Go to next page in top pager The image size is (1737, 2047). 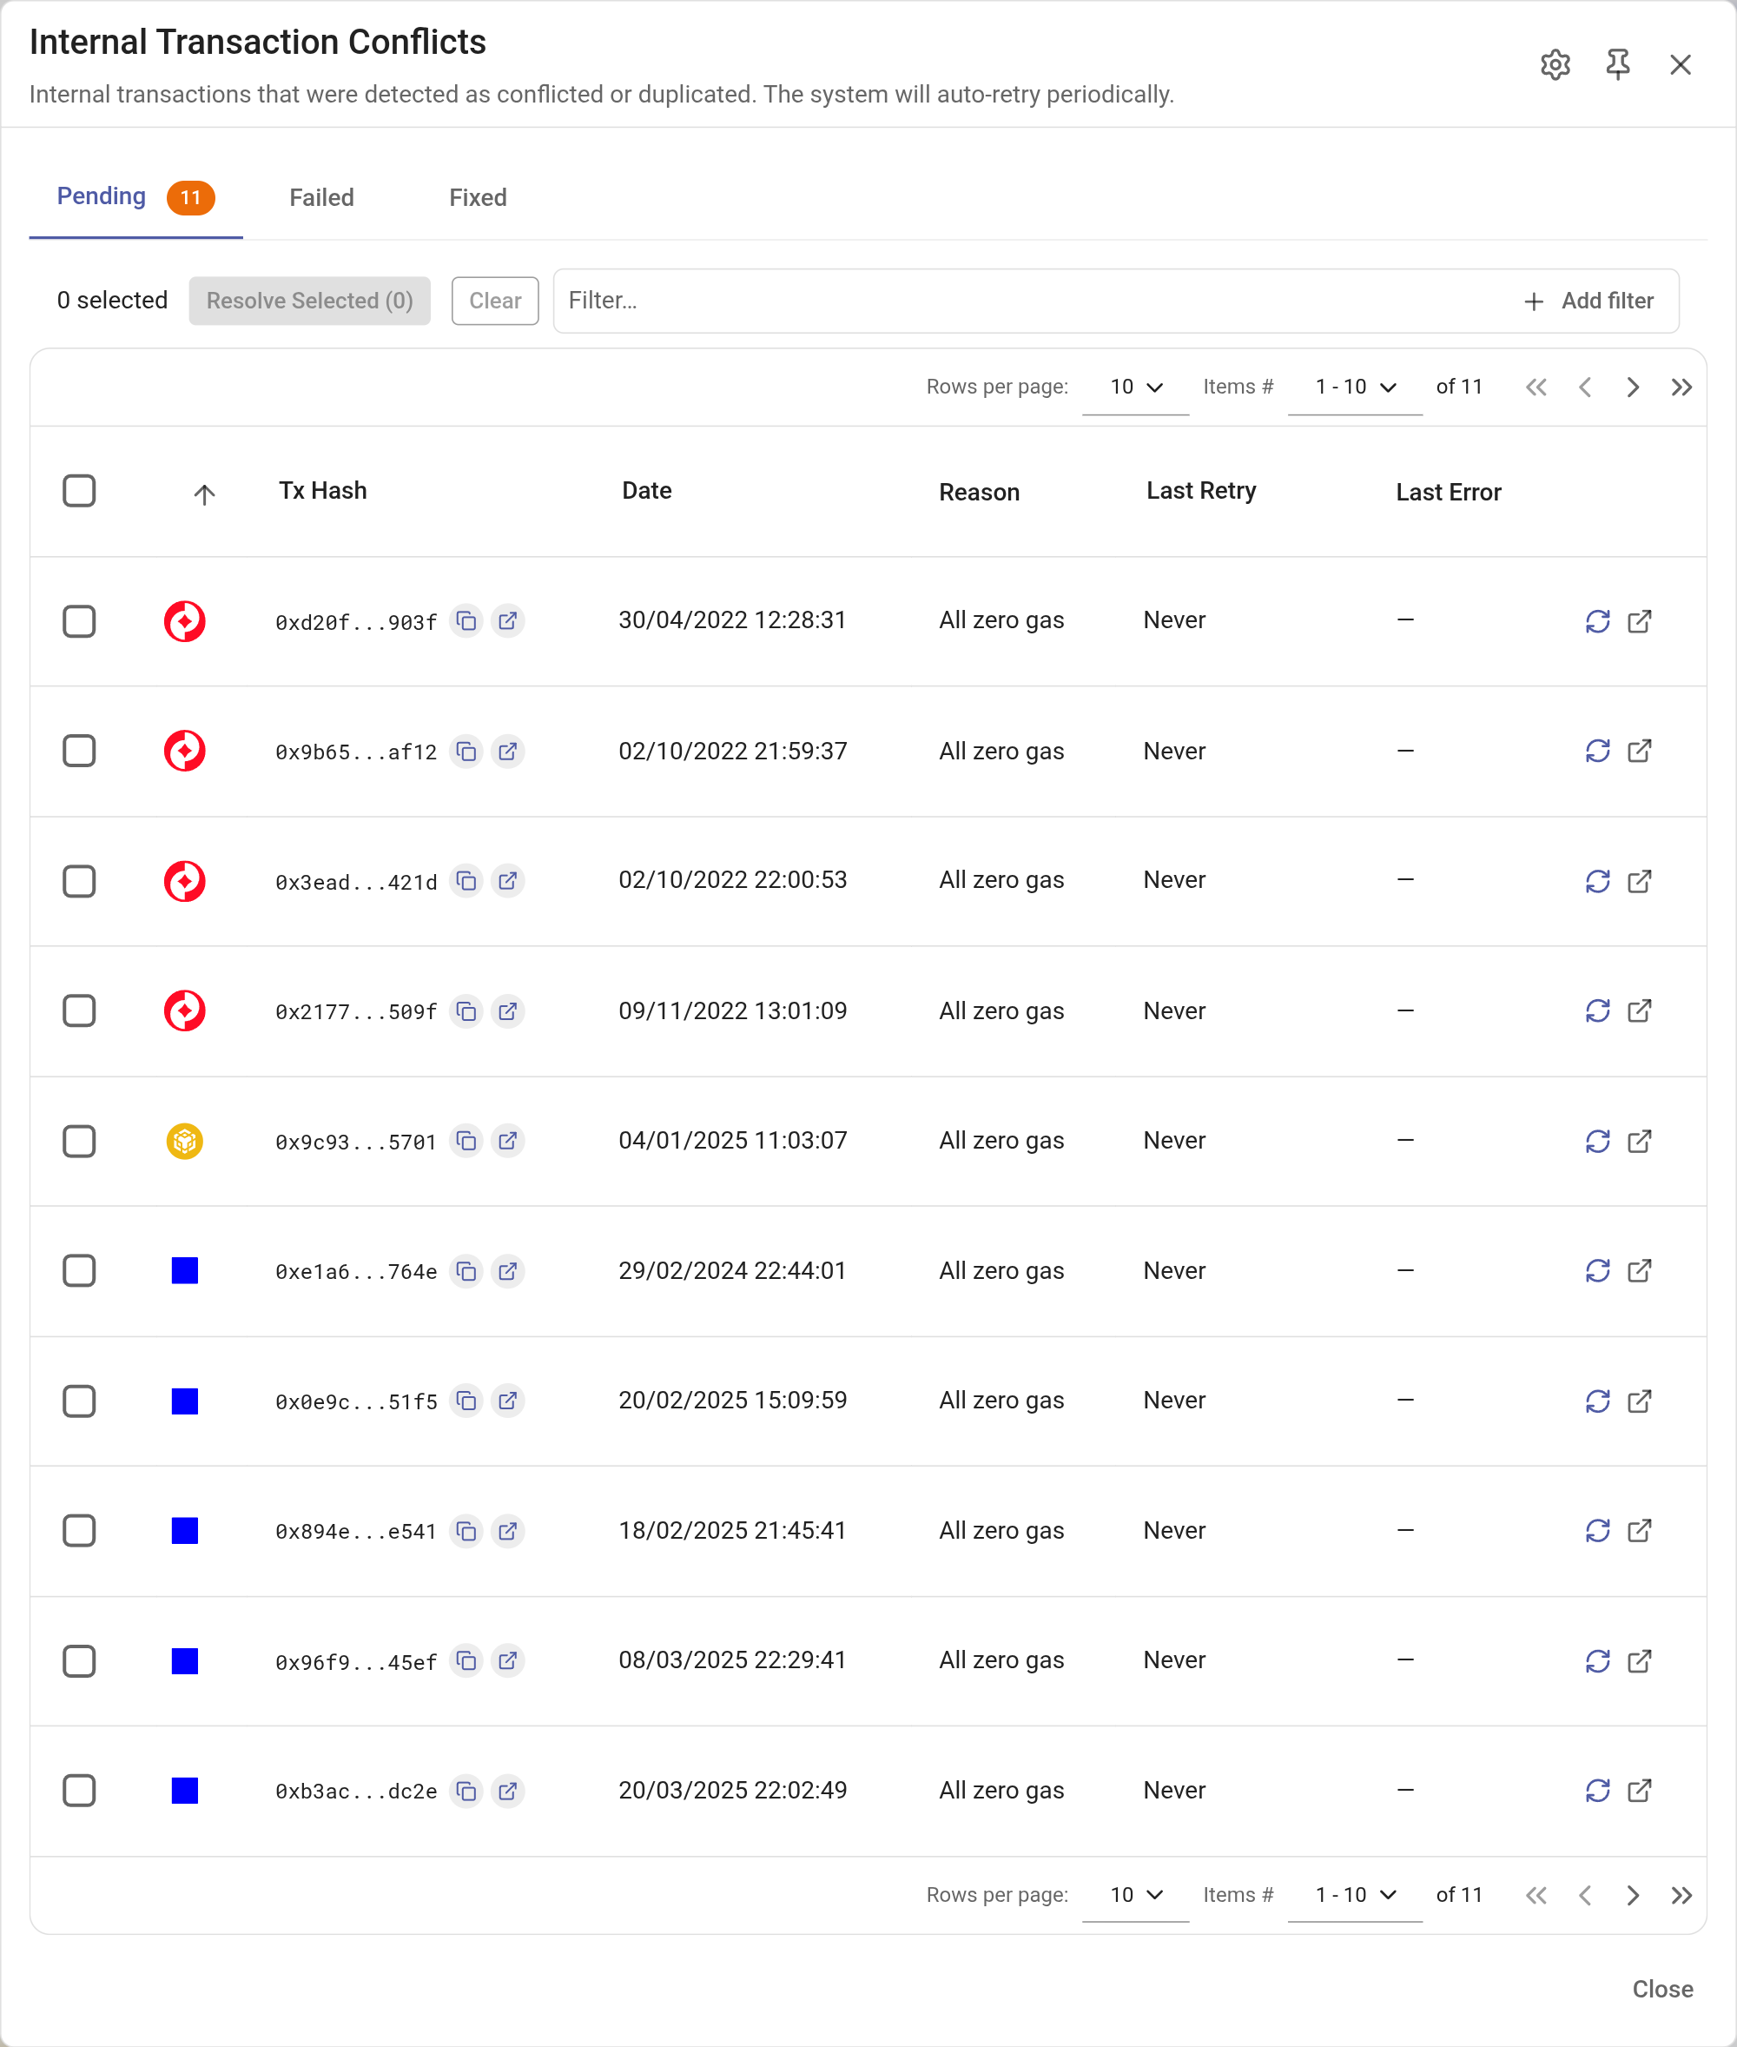click(1633, 388)
